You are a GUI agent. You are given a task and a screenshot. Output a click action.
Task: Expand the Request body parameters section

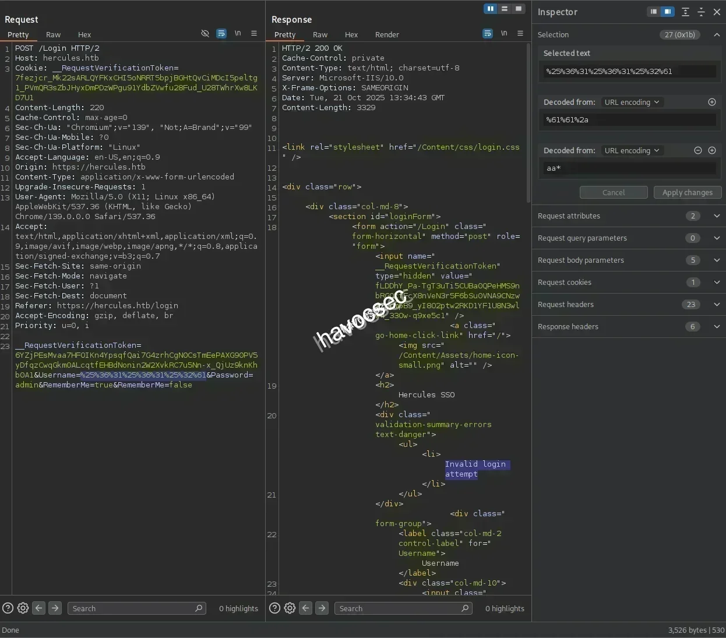tap(717, 260)
